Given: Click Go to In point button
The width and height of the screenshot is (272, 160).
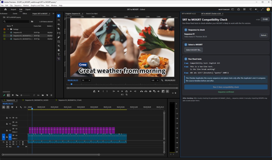Looking at the screenshot, I should tap(114, 91).
